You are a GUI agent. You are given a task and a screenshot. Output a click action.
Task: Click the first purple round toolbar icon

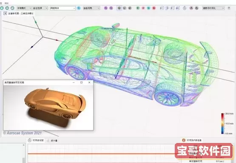tap(106, 8)
